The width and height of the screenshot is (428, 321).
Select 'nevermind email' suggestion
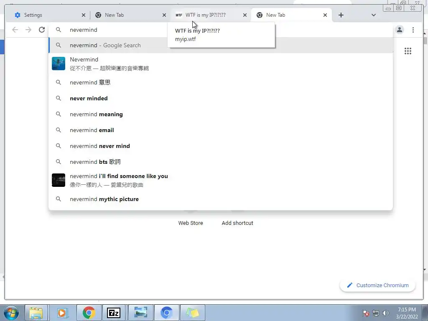221,130
